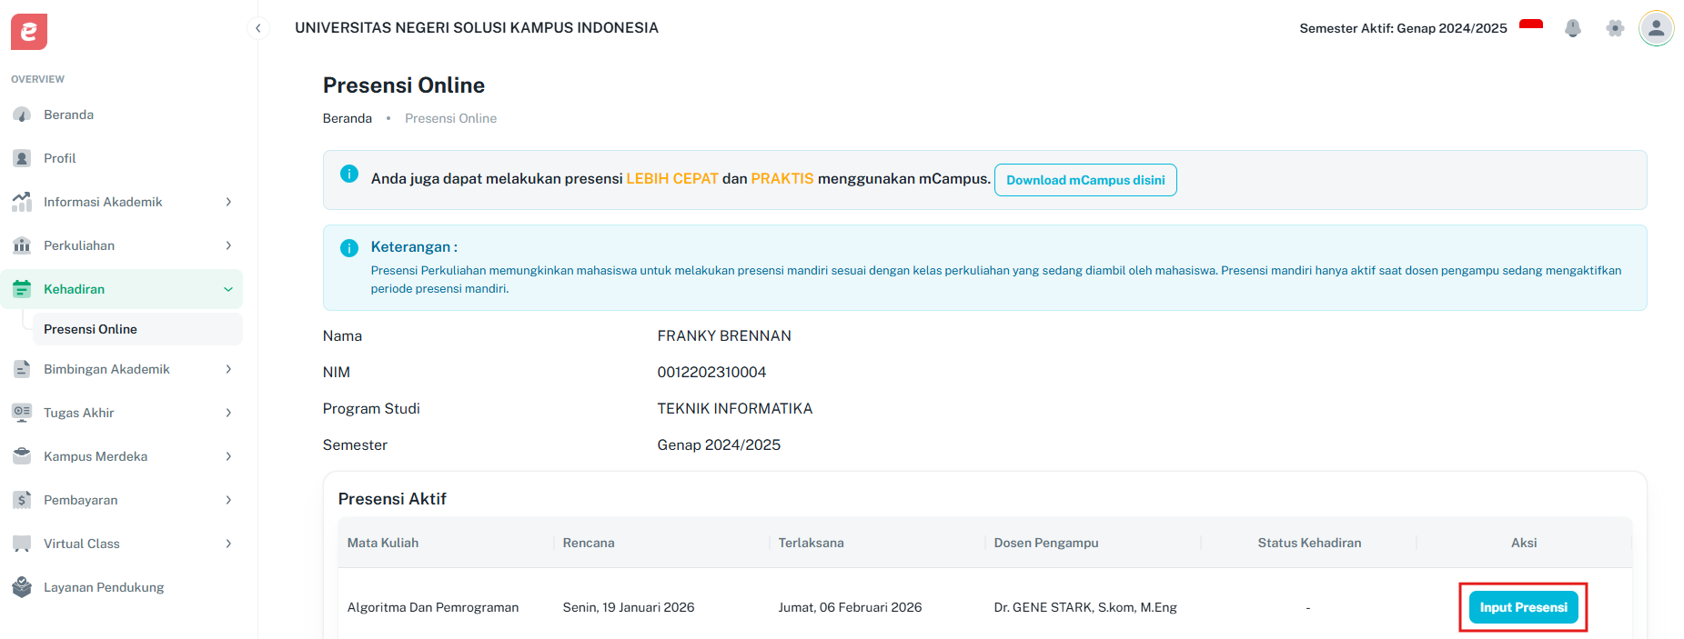Click Status Kehadiran column header
Viewport: 1684px width, 639px height.
[x=1309, y=543]
